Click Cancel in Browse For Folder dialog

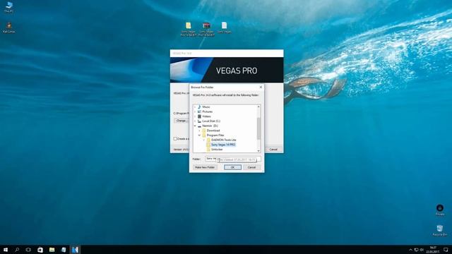251,167
